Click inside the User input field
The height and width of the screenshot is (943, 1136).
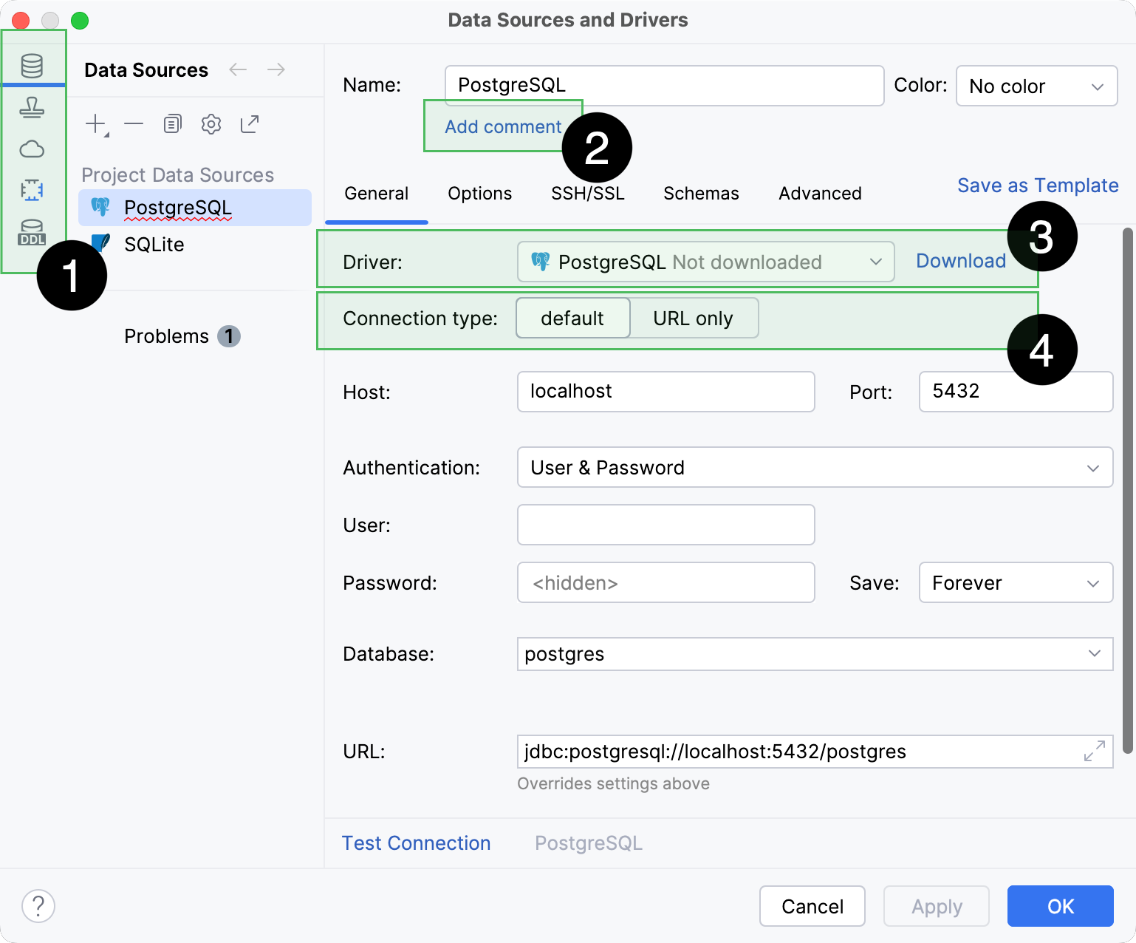coord(665,525)
